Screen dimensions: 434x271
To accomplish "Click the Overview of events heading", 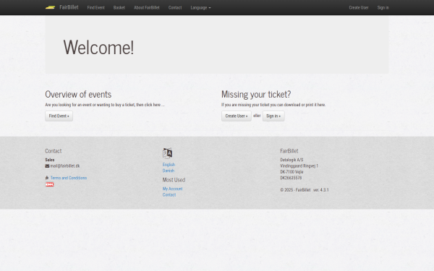I will (78, 94).
